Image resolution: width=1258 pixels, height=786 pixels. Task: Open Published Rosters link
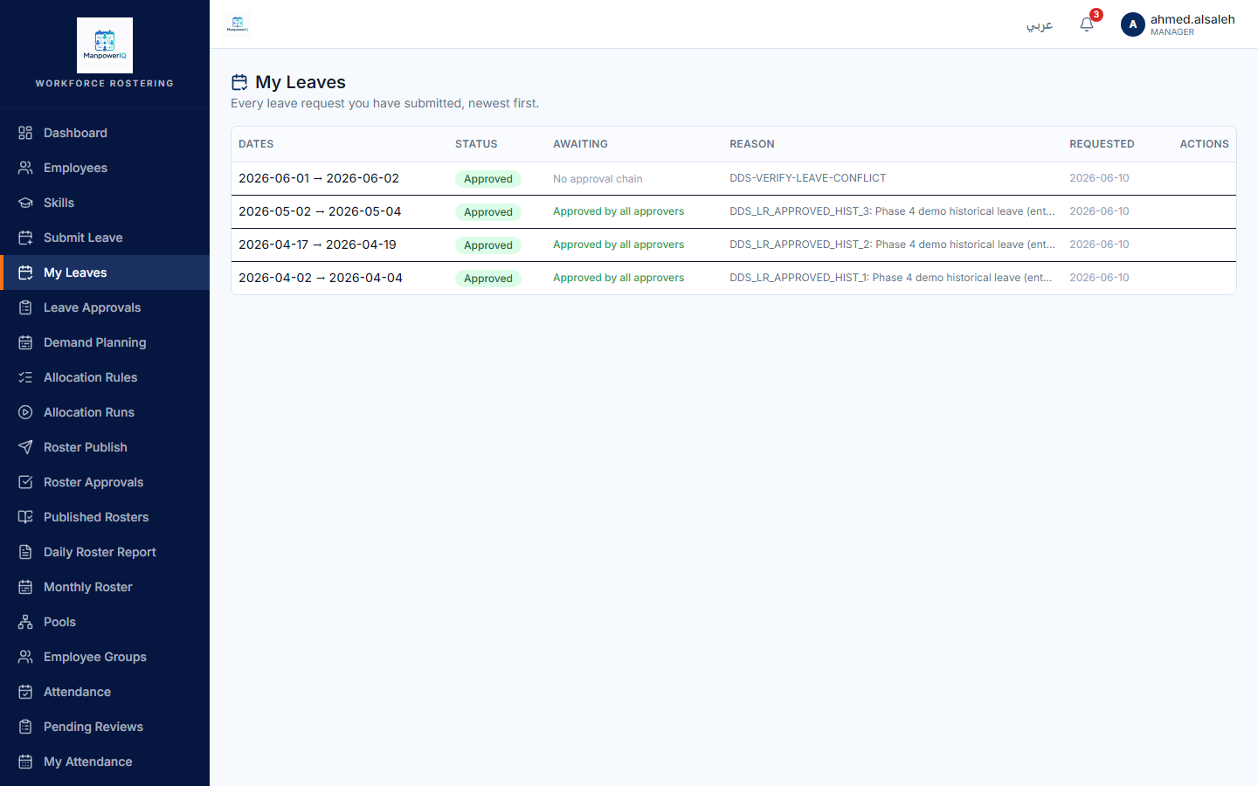(105, 517)
